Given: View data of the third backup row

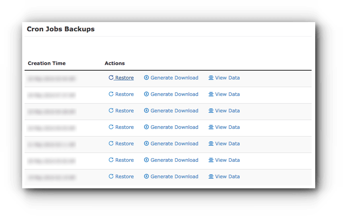Looking at the screenshot, I should pyautogui.click(x=224, y=111).
